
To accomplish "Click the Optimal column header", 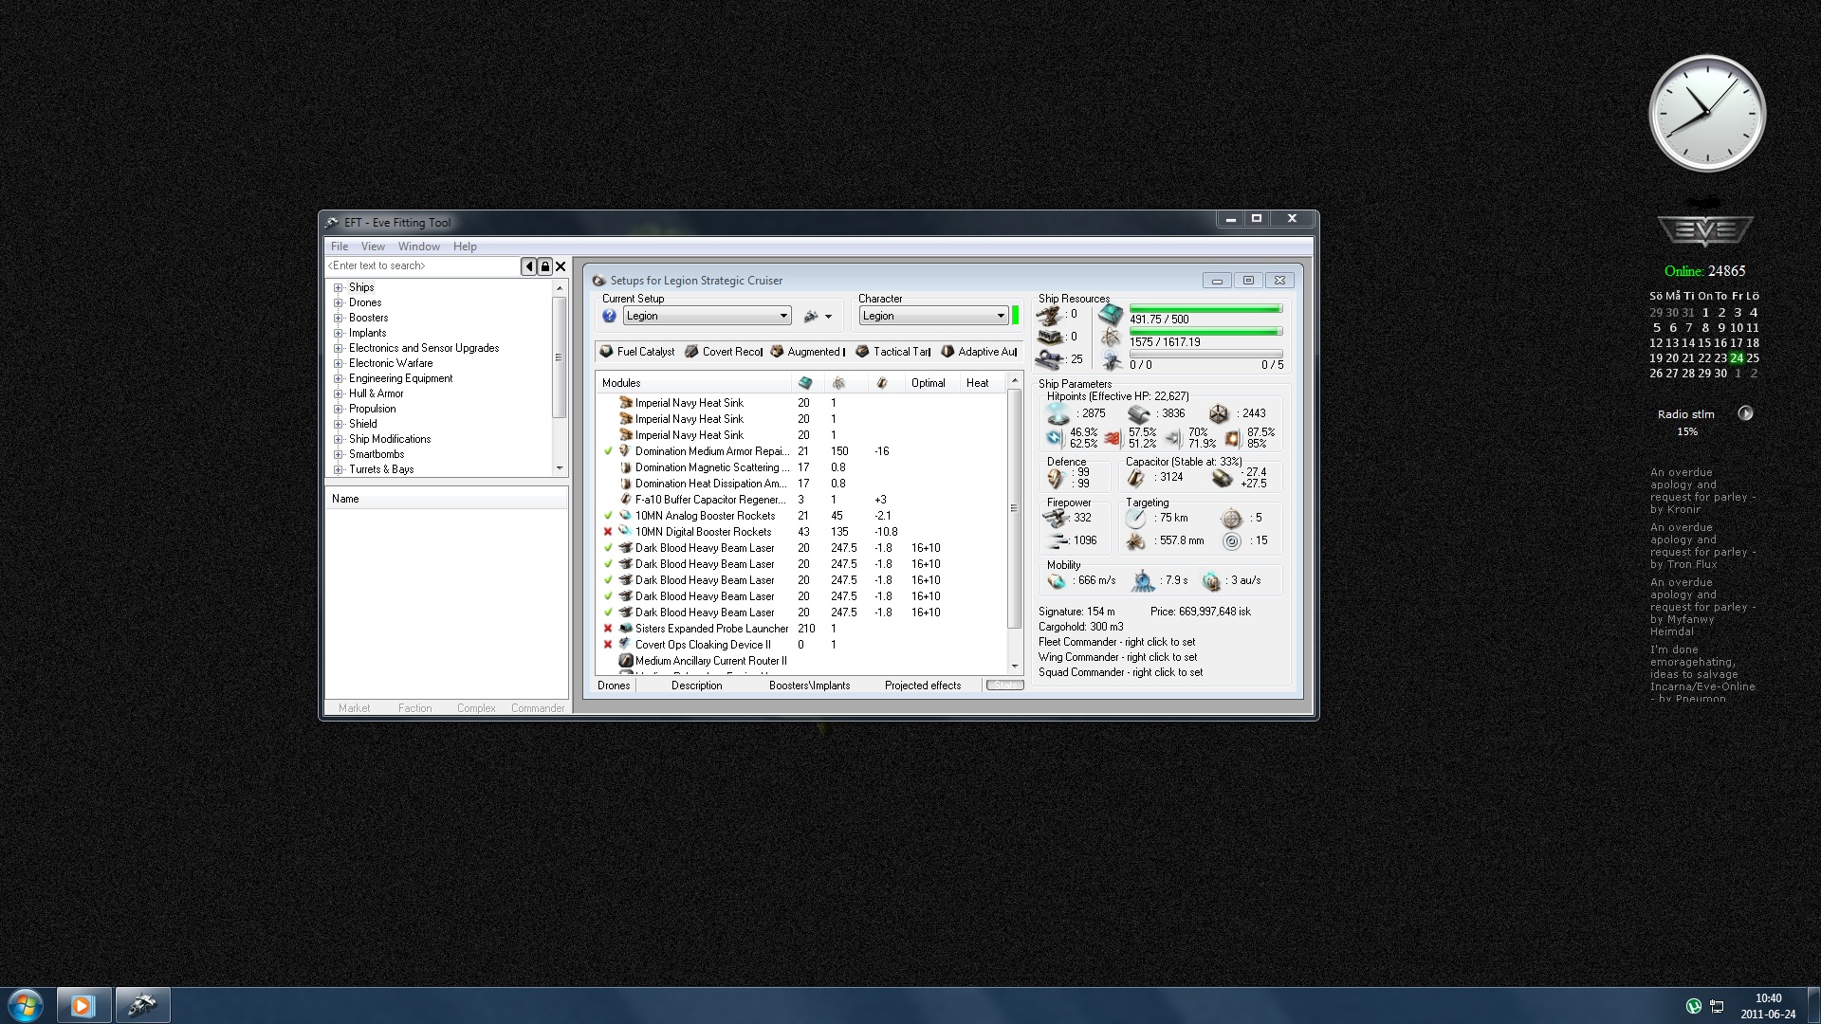I will click(x=928, y=383).
